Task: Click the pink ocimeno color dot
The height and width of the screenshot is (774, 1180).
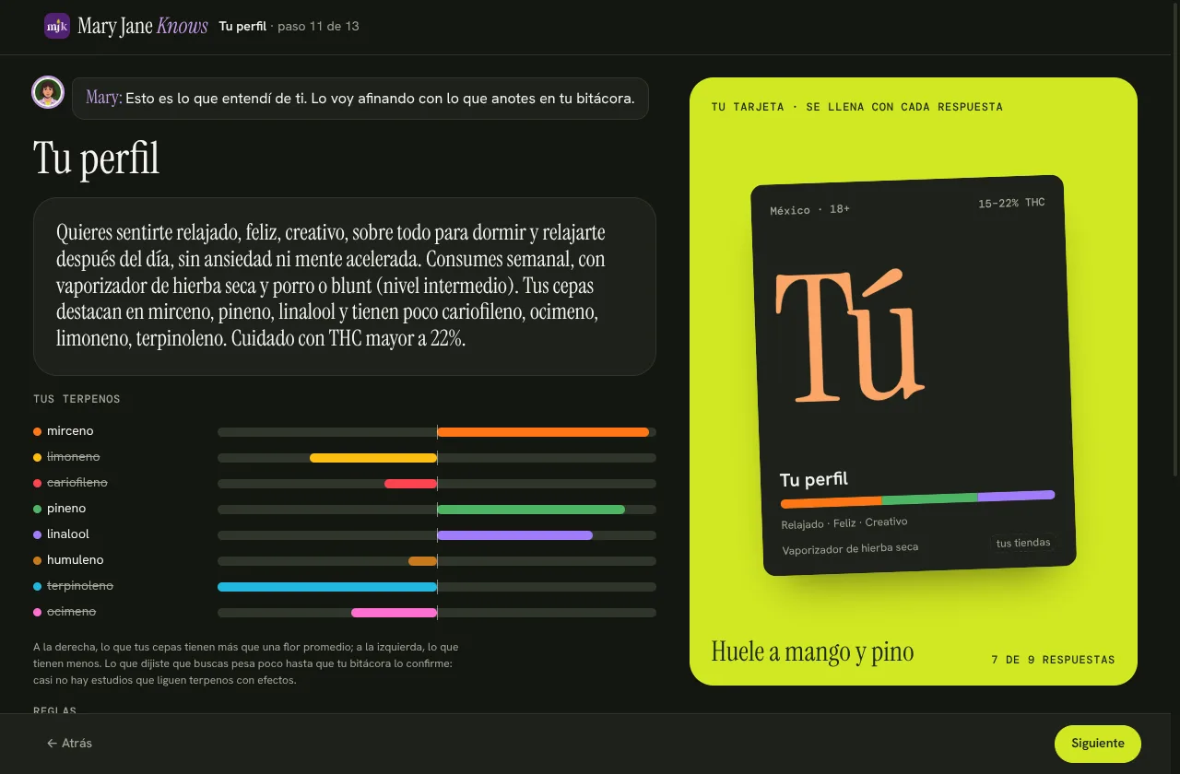Action: click(38, 612)
